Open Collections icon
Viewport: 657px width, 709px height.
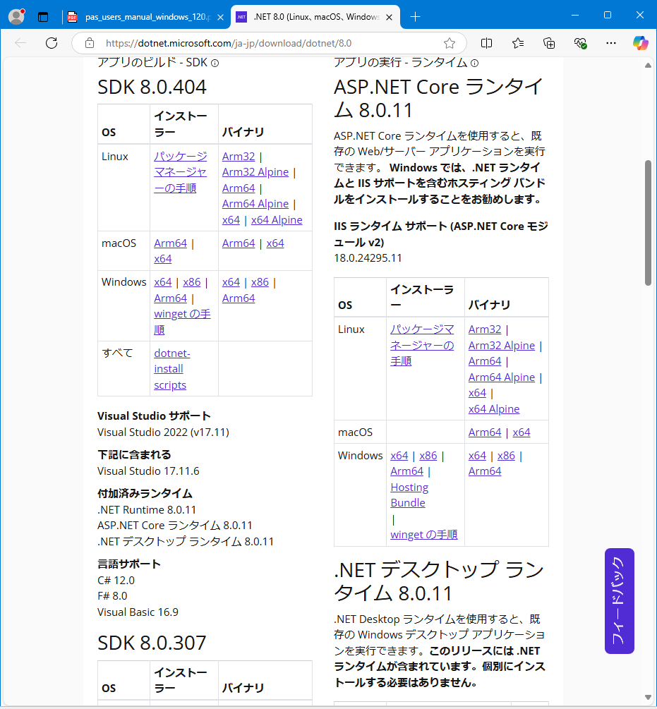(549, 44)
